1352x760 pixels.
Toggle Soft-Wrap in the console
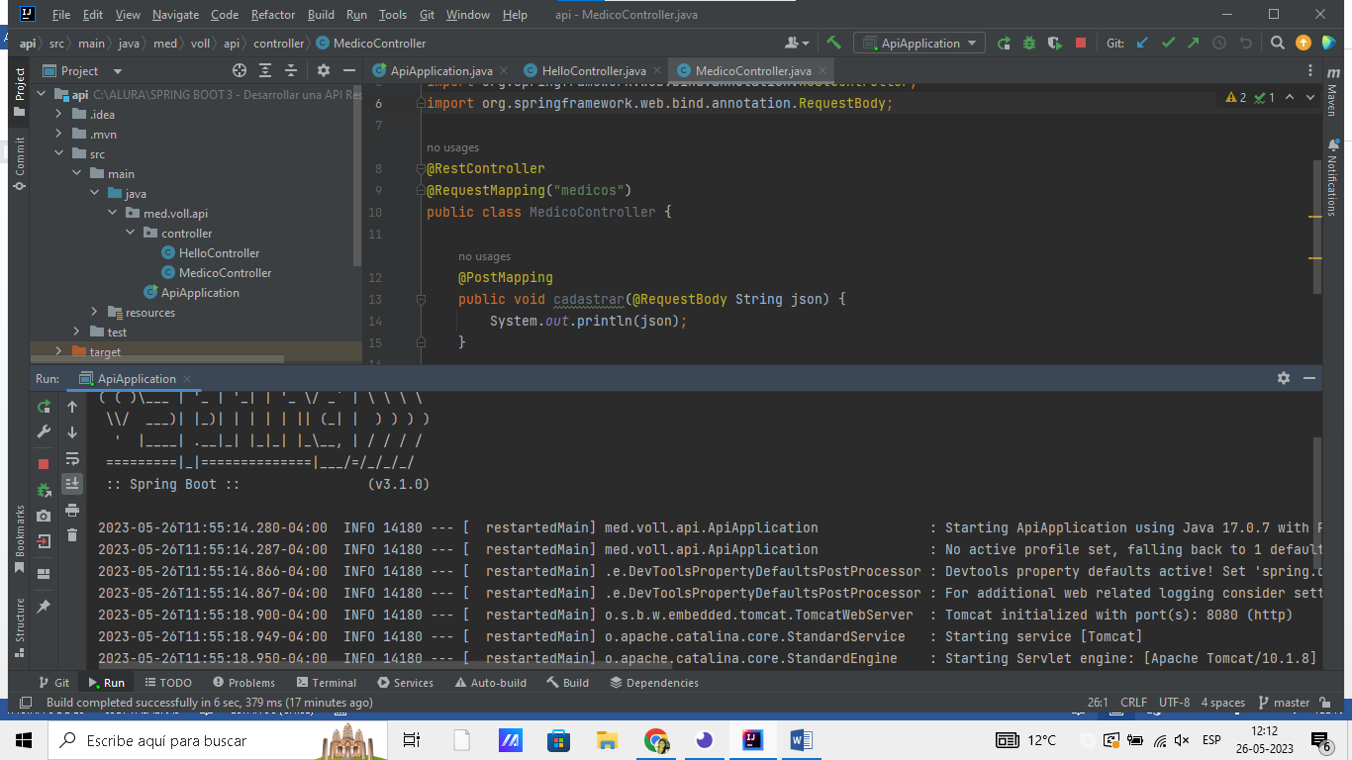(72, 458)
